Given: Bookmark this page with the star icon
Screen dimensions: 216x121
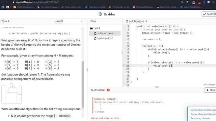Looking at the screenshot, I should click(188, 2).
